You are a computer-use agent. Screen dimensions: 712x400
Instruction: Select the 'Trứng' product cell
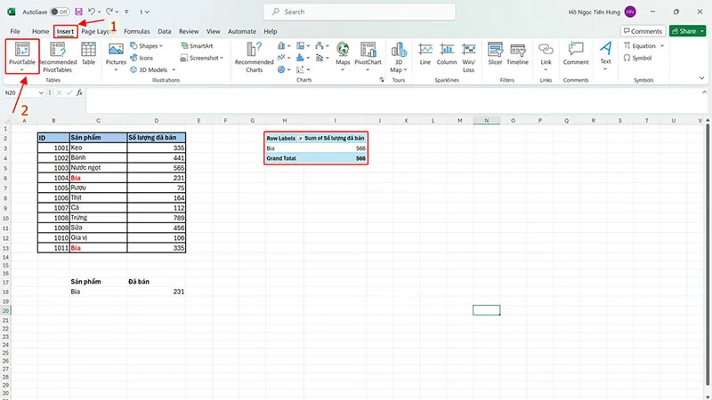coord(98,218)
